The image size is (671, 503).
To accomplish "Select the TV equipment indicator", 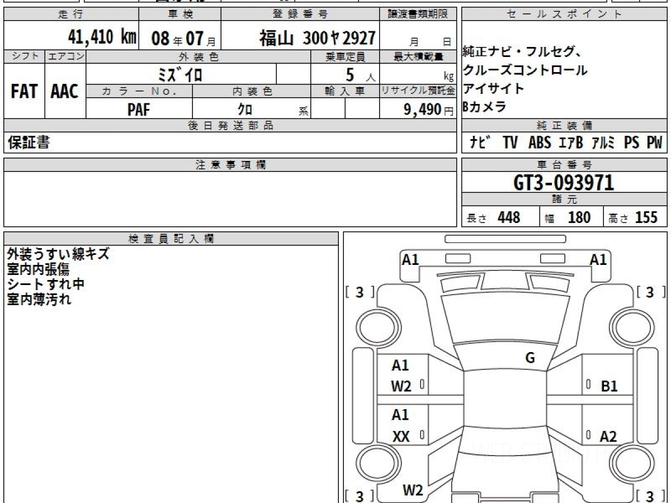I will coord(509,143).
